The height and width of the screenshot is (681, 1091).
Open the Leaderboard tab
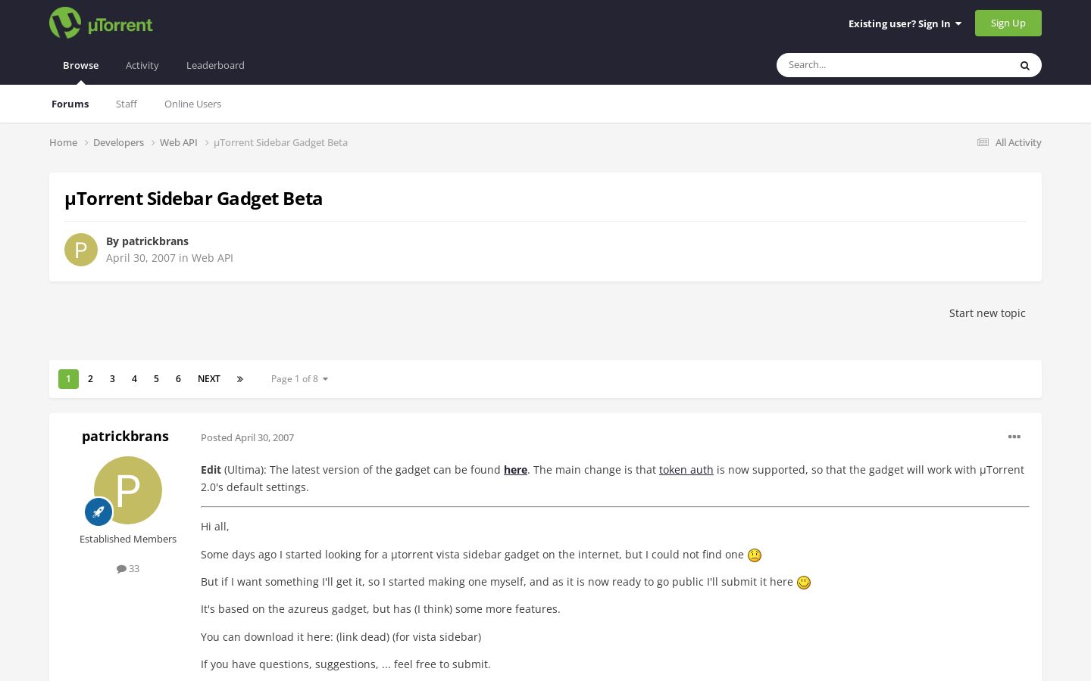(215, 65)
